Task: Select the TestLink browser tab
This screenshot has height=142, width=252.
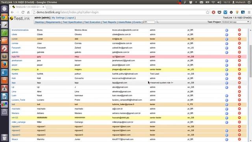Action: click(x=28, y=7)
